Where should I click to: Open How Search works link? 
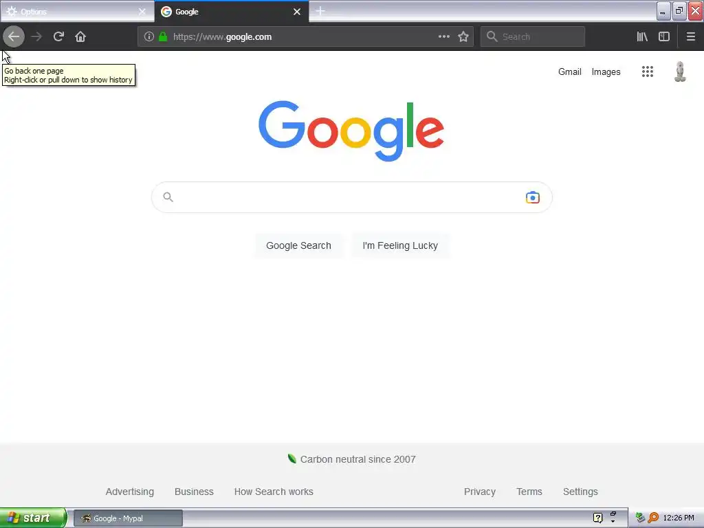coord(274,492)
